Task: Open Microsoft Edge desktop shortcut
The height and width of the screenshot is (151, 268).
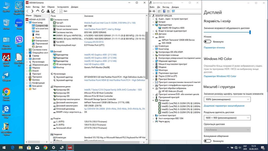Action: click(6, 112)
